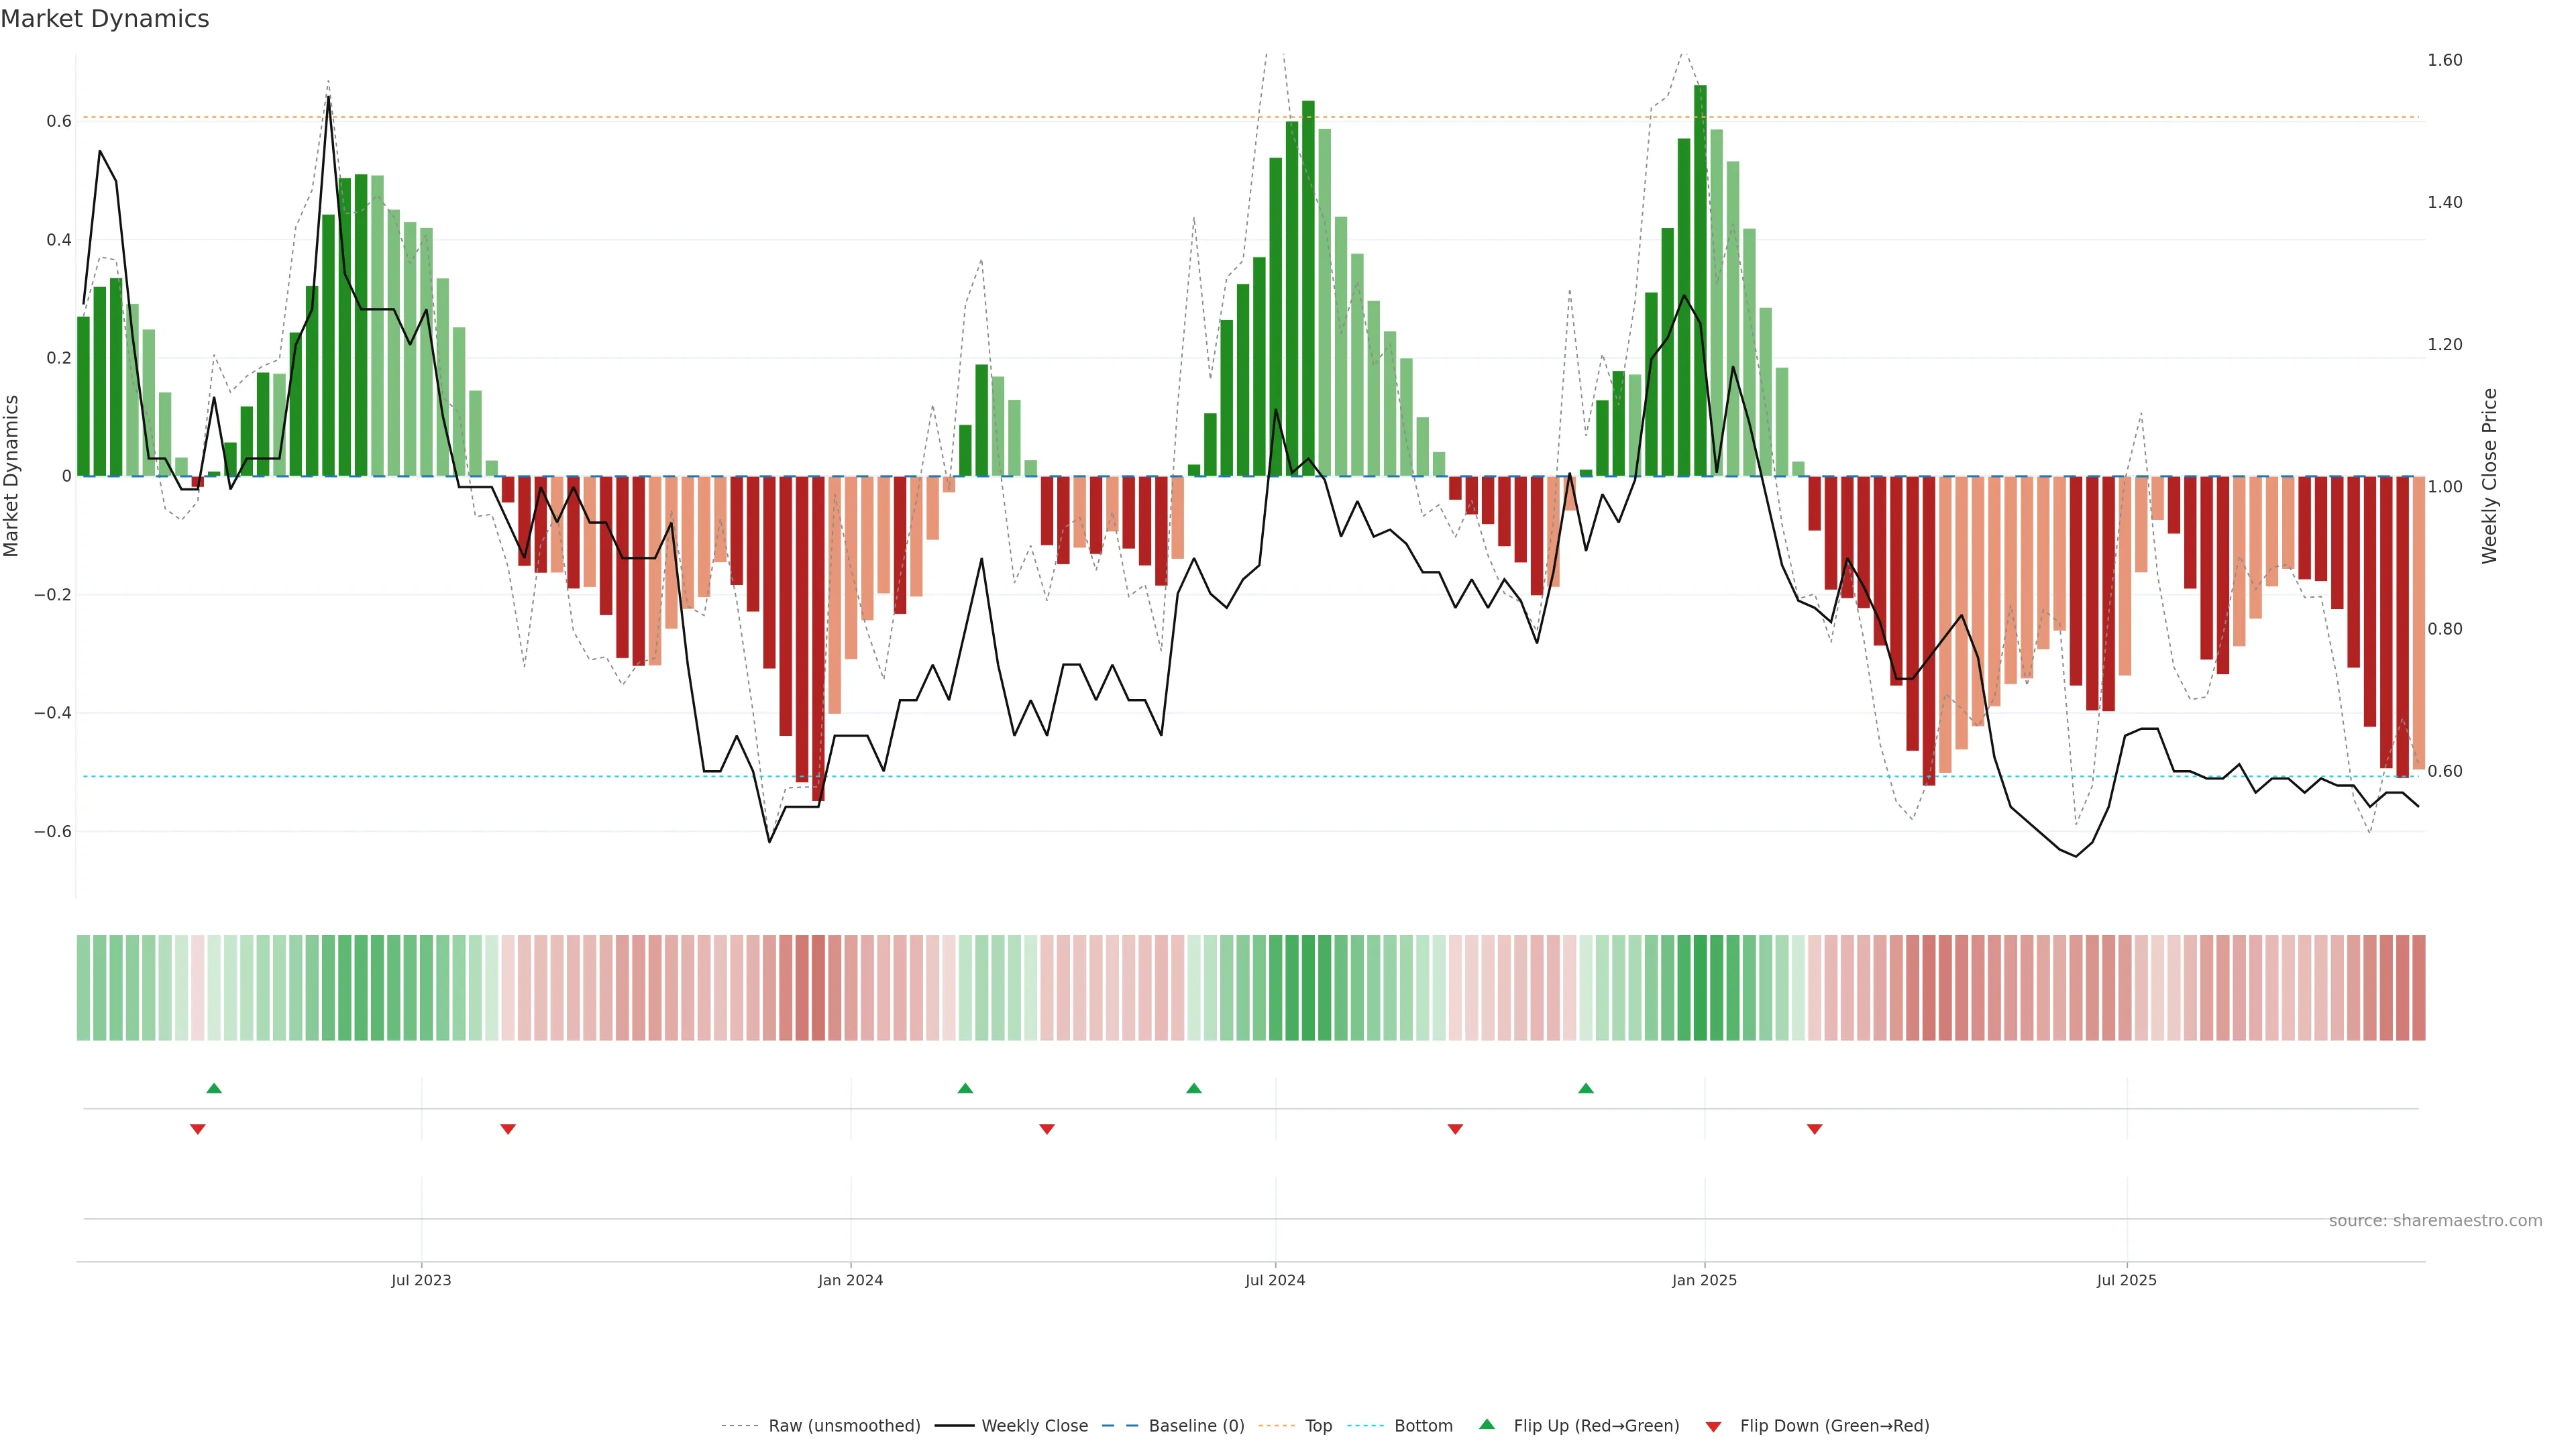Click the last red flip-down marker after Jan 2025
This screenshot has height=1449, width=2576.
[1814, 1129]
